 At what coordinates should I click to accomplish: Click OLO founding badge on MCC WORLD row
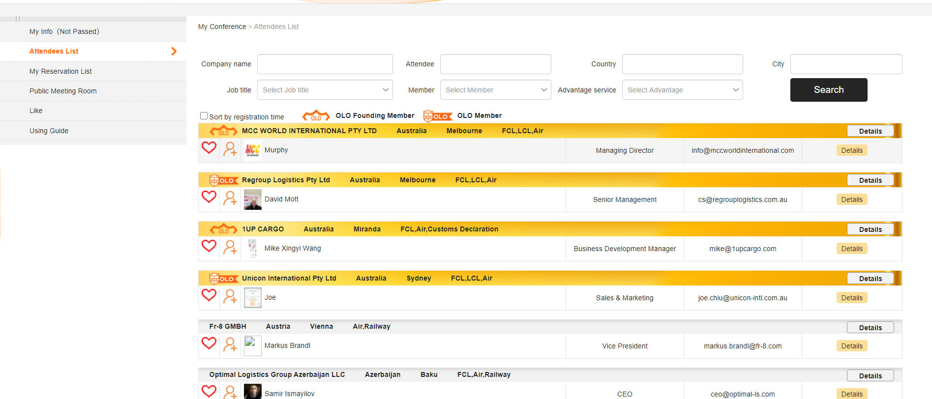coord(224,131)
